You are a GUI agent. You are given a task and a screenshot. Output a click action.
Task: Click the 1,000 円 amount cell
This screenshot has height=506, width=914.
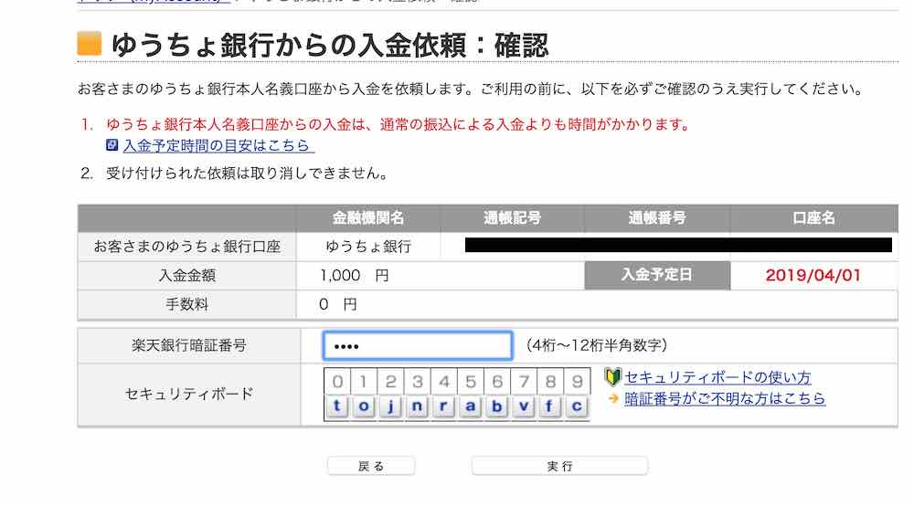pyautogui.click(x=441, y=276)
